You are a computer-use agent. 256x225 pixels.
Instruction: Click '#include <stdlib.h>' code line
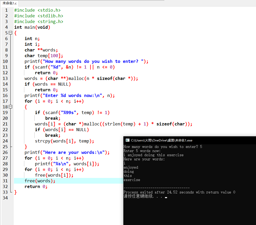tap(39, 16)
